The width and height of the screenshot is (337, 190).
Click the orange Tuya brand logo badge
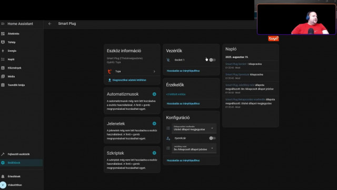coord(273,39)
